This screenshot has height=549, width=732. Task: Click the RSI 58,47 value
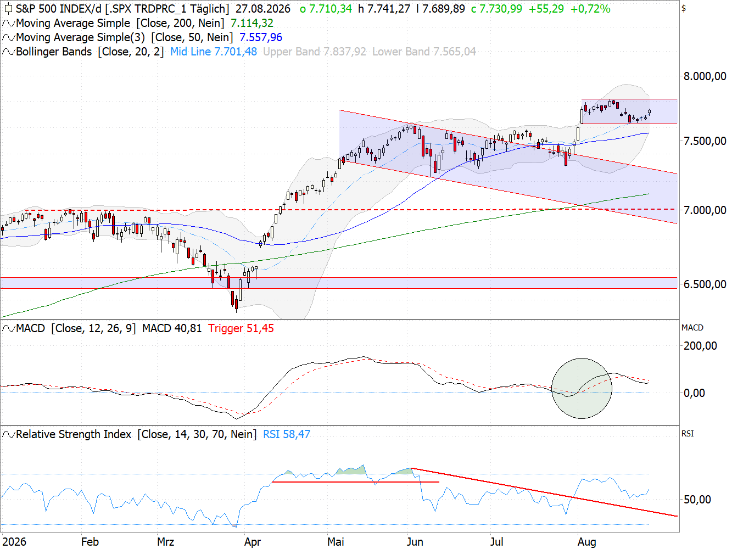click(x=287, y=434)
